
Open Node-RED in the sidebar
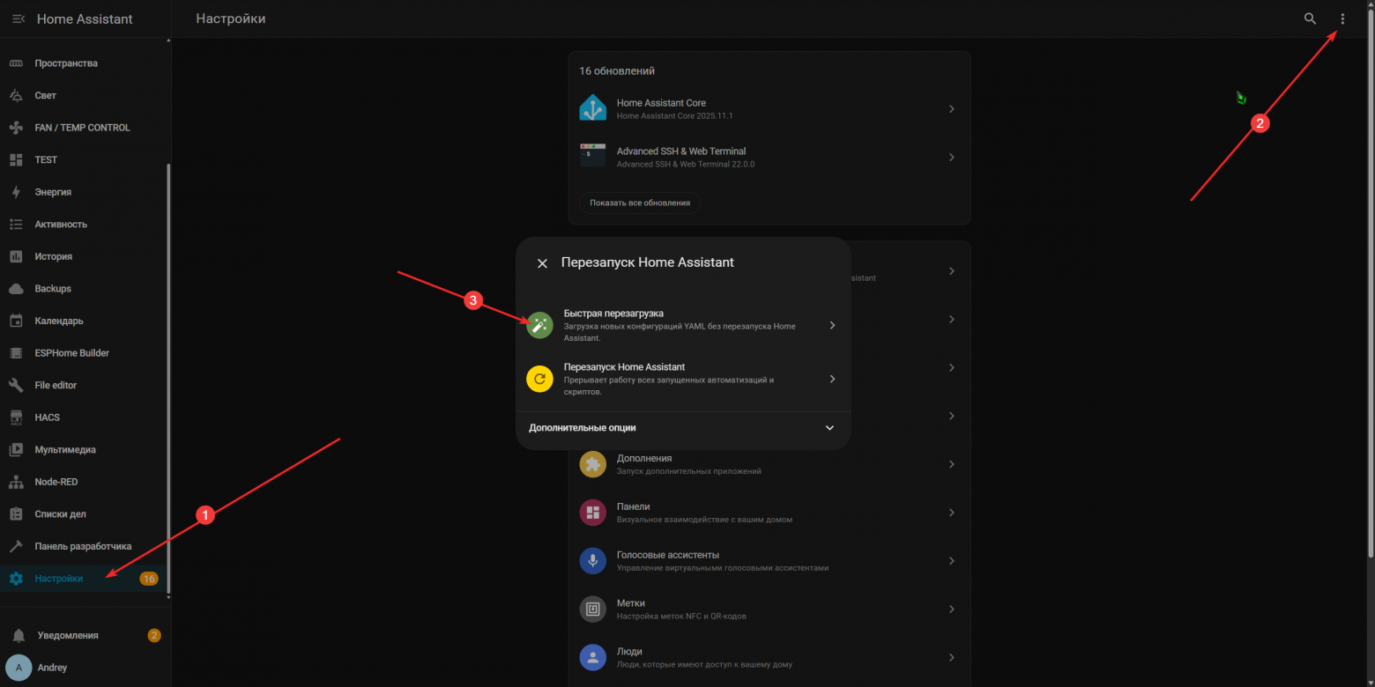point(84,482)
